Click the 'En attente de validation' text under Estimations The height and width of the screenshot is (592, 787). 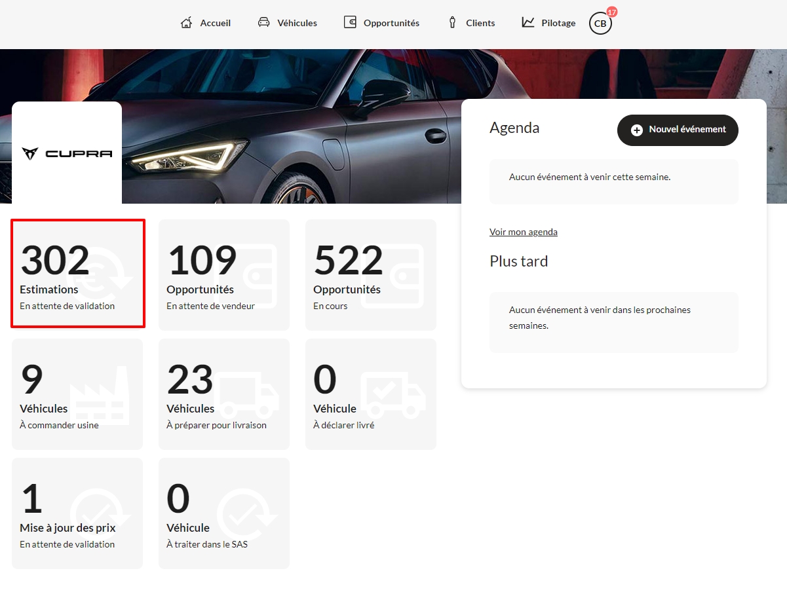click(67, 306)
